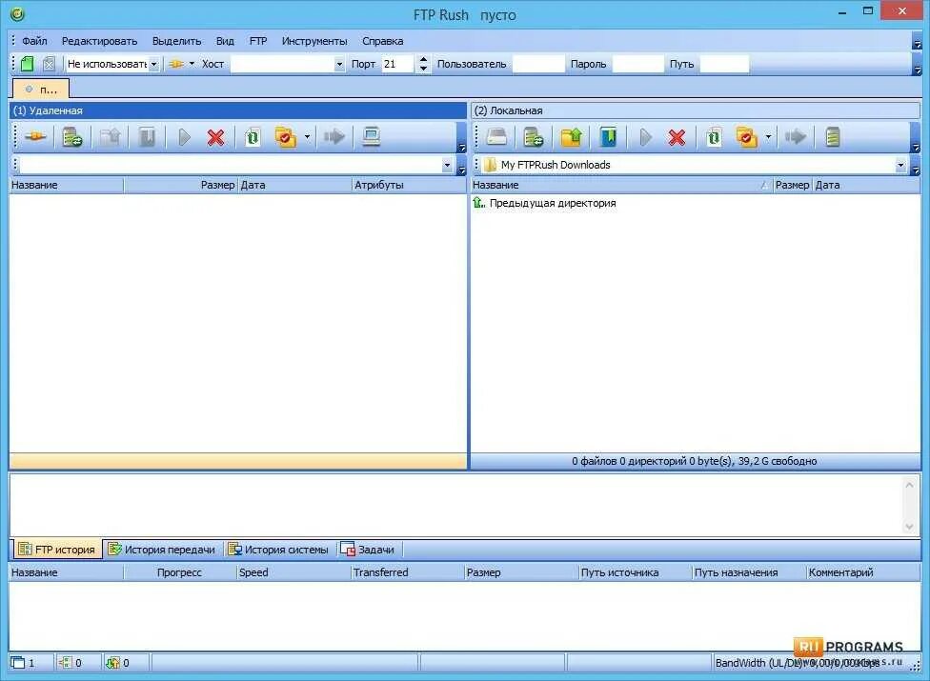Click the red X icon in the Локальная toolbar

[x=677, y=137]
